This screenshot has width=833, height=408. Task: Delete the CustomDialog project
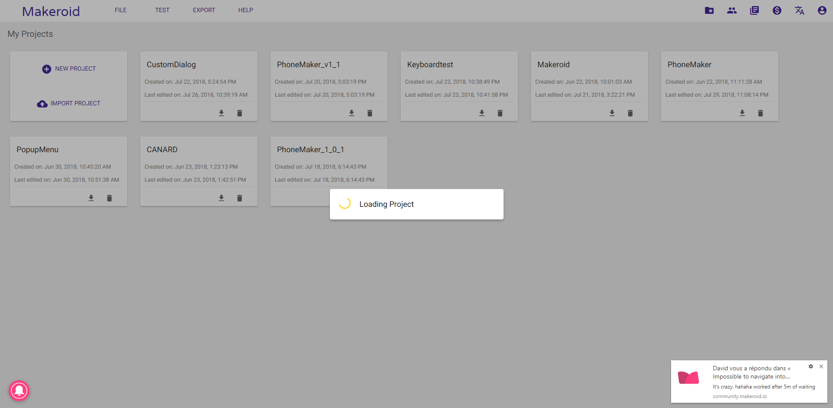click(240, 113)
